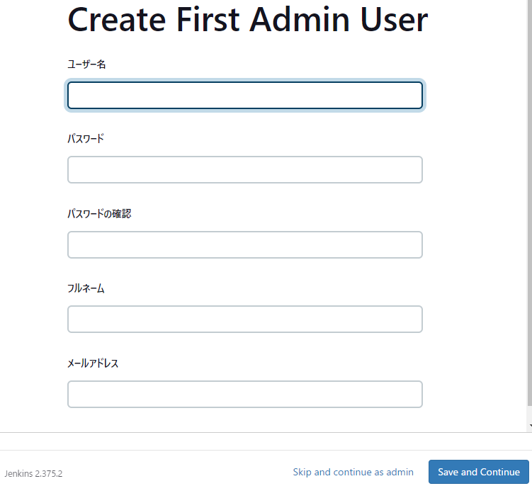Select the パスワードの確認 confirmation field
Viewport: 532px width, 486px height.
(x=244, y=244)
